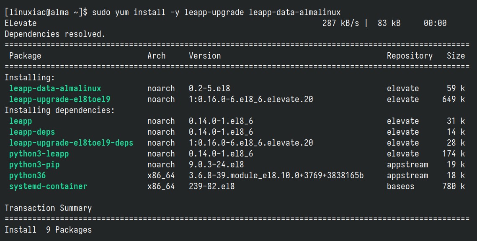The image size is (477, 241).
Task: Click size '28 k' of leapp-upgrade-el8toel9-deps
Action: [456, 143]
